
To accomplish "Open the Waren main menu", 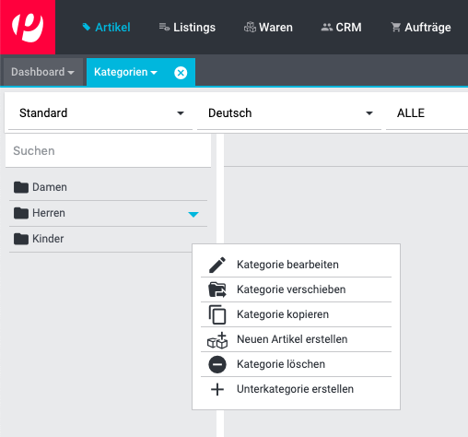I will coord(268,28).
